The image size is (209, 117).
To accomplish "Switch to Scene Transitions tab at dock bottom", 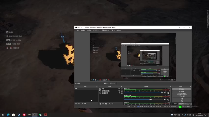I will (x=182, y=104).
